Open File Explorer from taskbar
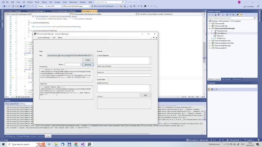The width and height of the screenshot is (262, 147). [56, 144]
